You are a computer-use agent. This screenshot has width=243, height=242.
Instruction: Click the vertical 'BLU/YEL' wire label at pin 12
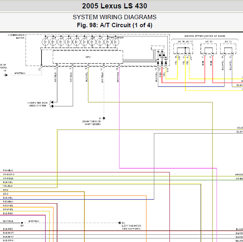tap(156, 77)
